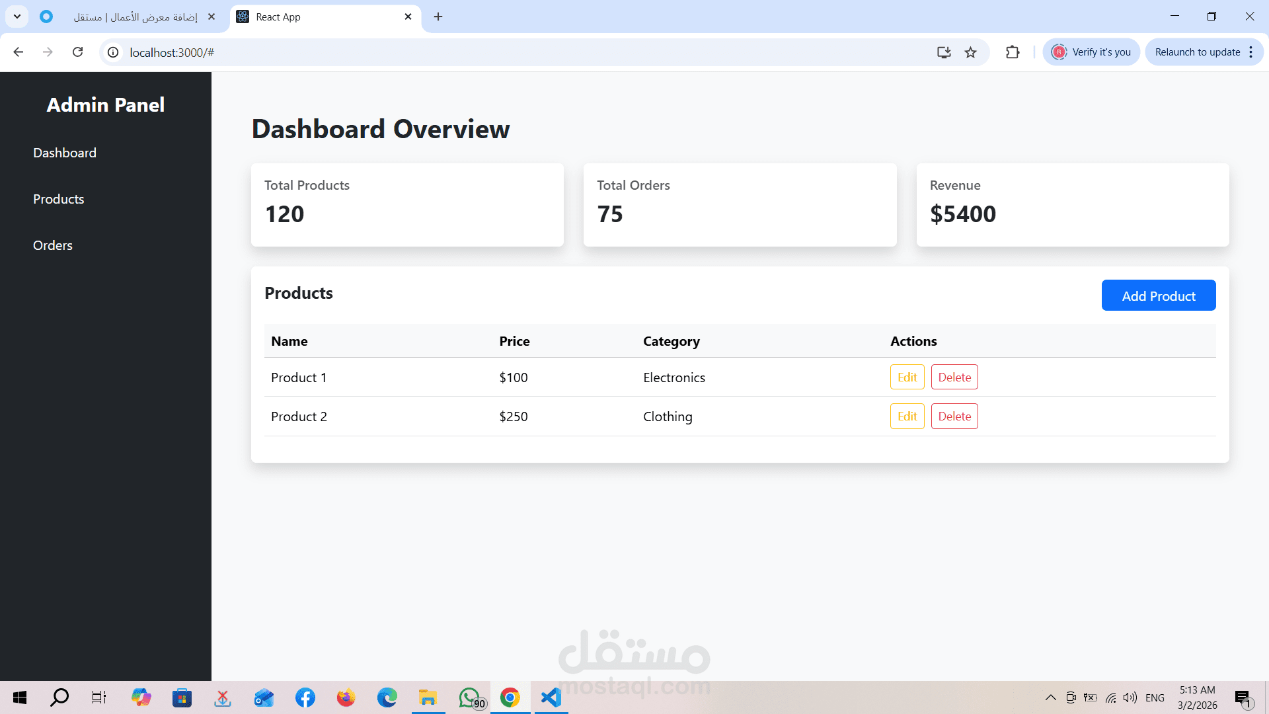The height and width of the screenshot is (714, 1269).
Task: Open the browser extensions puzzle icon
Action: click(1013, 52)
